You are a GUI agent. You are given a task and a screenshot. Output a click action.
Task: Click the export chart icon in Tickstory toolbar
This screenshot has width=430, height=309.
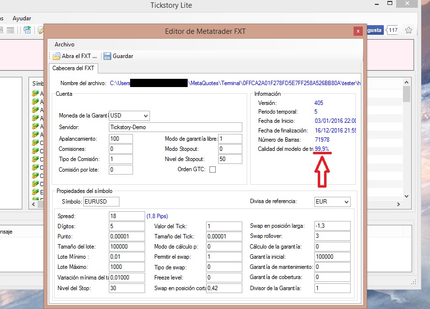tap(28, 30)
